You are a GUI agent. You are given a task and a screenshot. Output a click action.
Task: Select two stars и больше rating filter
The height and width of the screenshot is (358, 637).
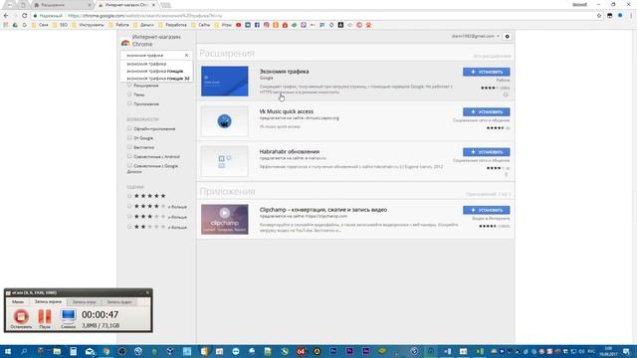[129, 227]
